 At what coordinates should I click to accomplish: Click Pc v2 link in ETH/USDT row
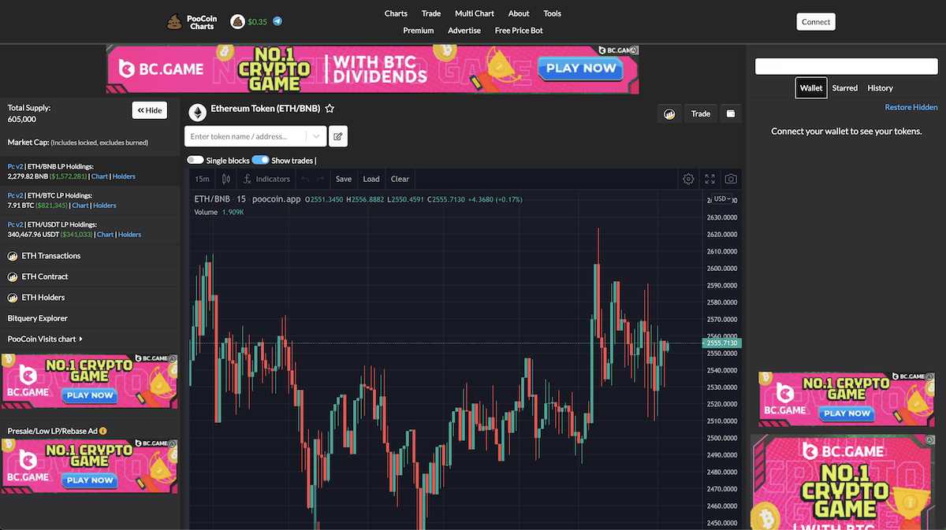point(16,224)
